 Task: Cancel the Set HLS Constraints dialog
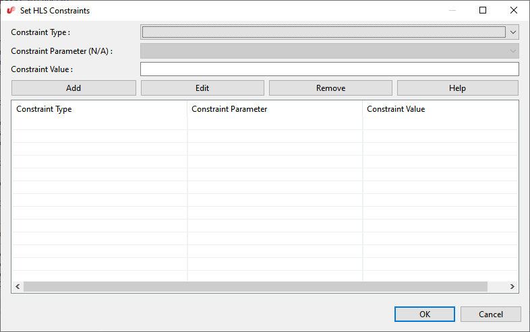490,314
